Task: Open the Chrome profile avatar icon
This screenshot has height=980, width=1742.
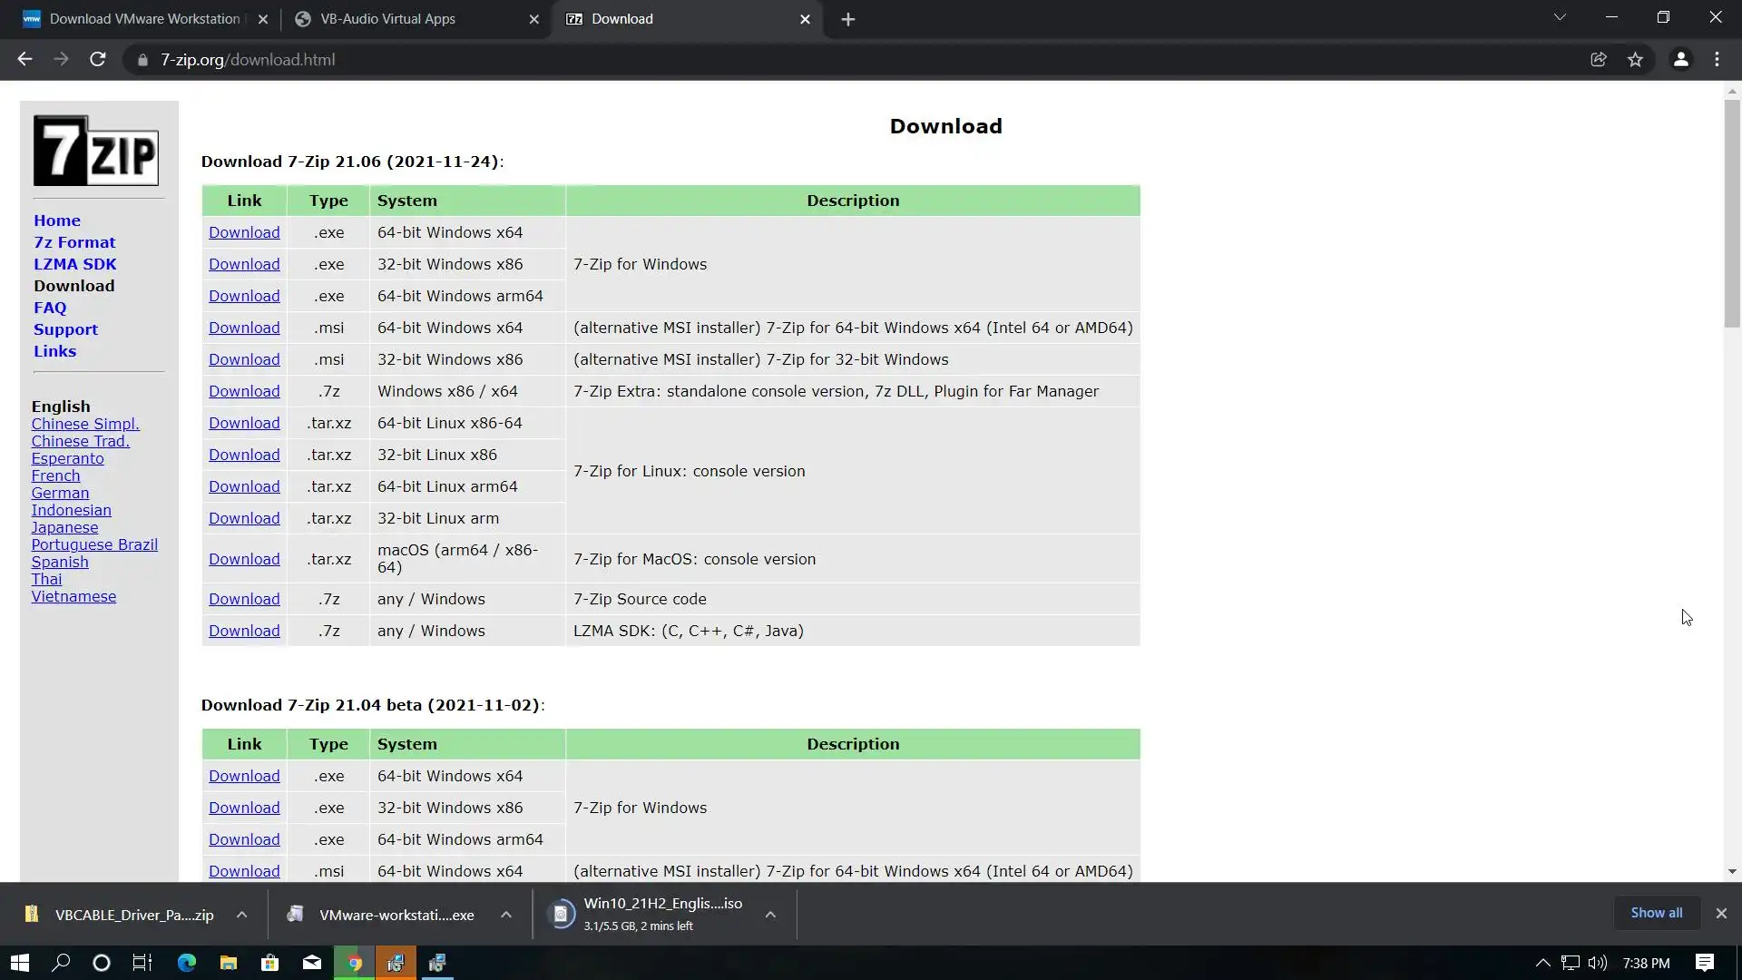Action: click(1680, 60)
